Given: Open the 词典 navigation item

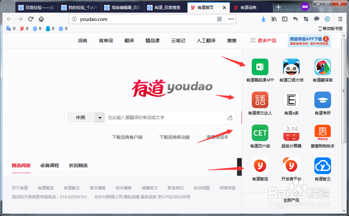Looking at the screenshot, I should point(82,41).
